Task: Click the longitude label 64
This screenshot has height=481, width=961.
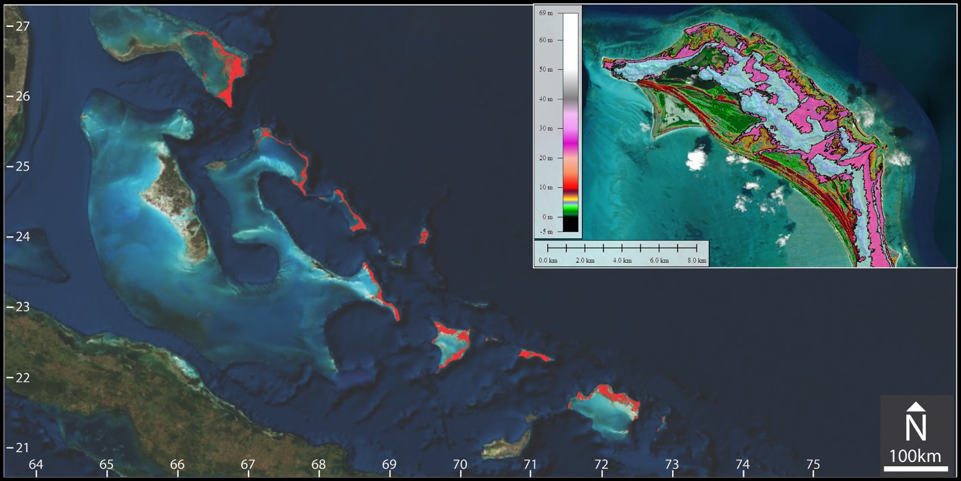Action: click(x=36, y=464)
